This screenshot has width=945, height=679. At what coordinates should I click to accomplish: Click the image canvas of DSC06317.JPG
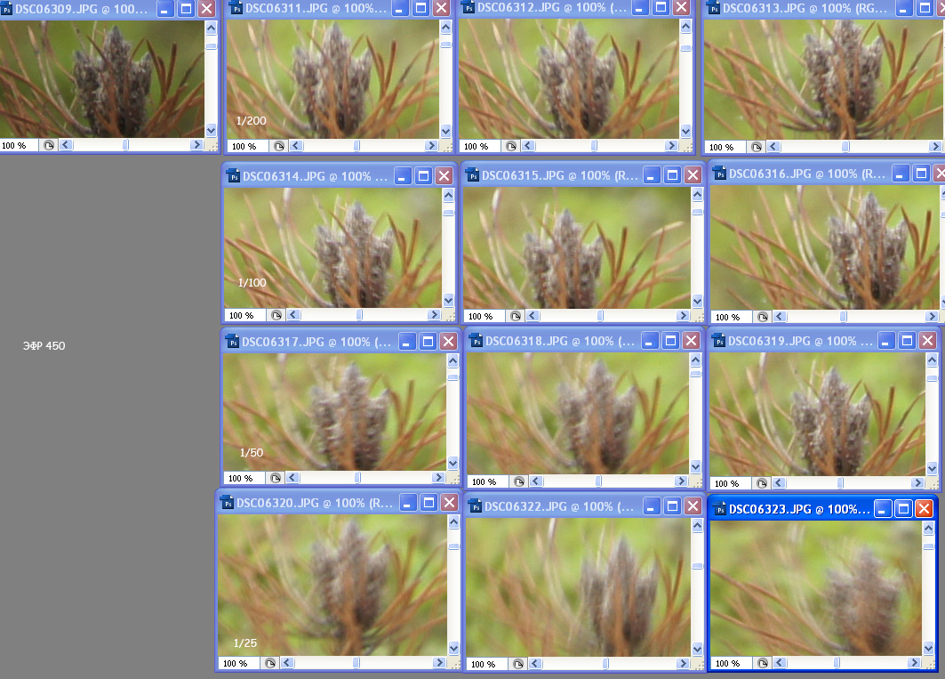(333, 409)
